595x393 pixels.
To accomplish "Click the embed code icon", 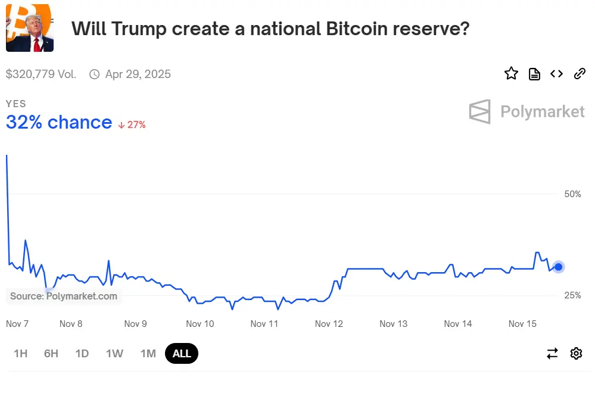I will tap(556, 73).
